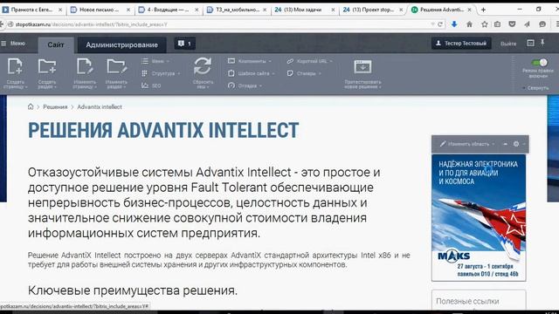Click the Протестировать новое решение icon
This screenshot has height=314, width=559.
[x=362, y=66]
